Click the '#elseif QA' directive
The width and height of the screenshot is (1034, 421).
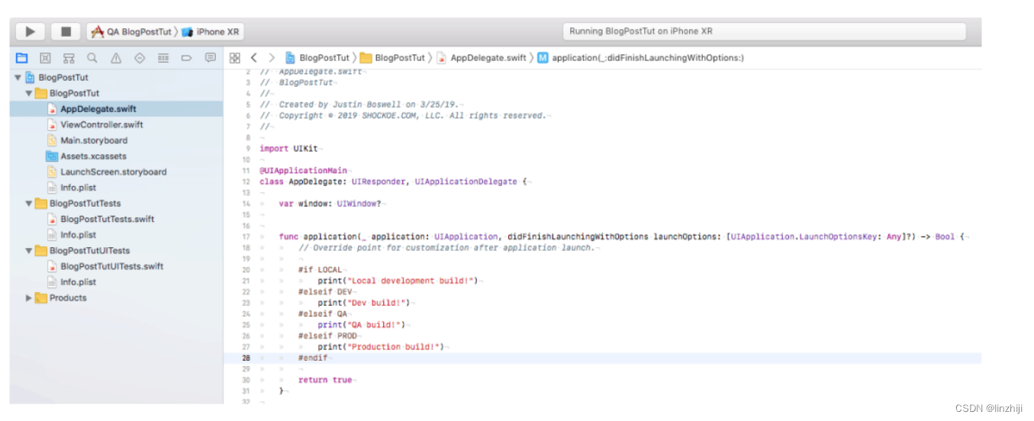(324, 313)
